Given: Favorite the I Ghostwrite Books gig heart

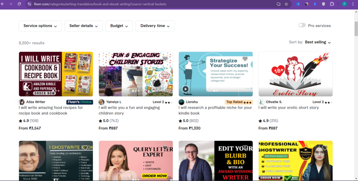Looking at the screenshot, I should coord(85,148).
